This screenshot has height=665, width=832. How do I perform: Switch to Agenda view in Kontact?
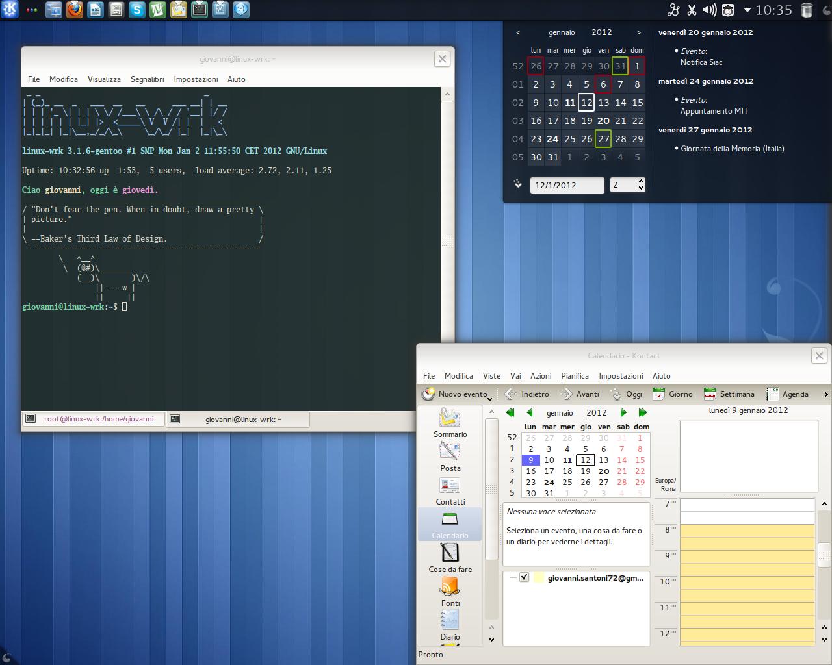click(x=787, y=394)
